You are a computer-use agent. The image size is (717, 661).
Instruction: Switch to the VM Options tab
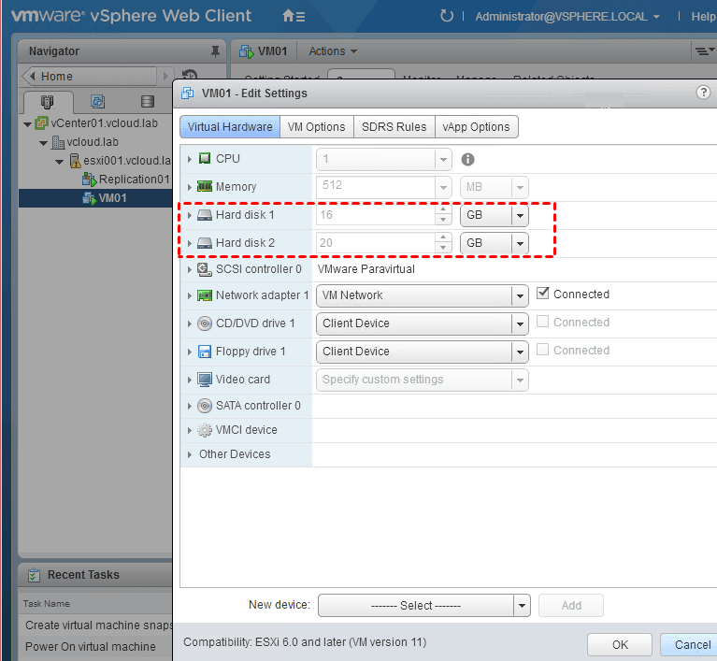(x=316, y=127)
